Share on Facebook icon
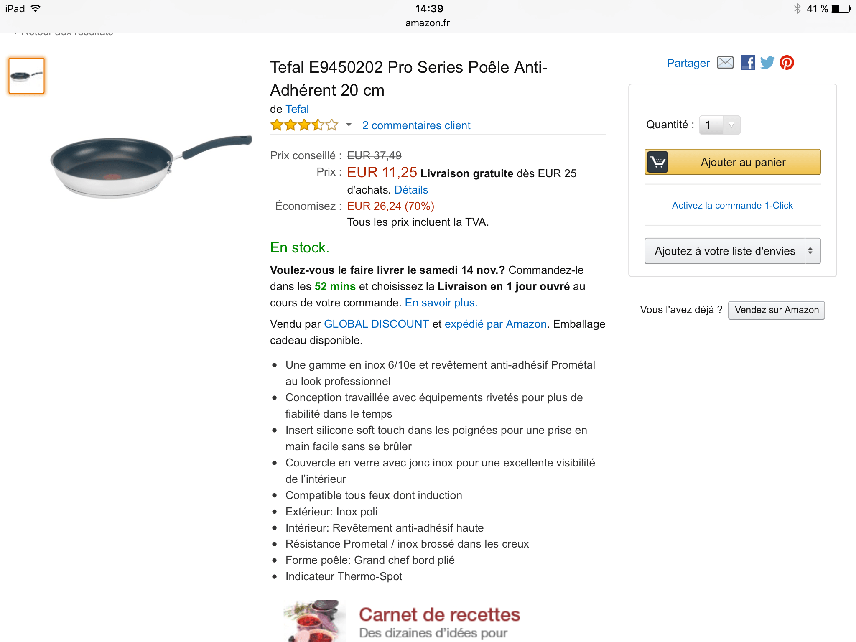 tap(748, 63)
